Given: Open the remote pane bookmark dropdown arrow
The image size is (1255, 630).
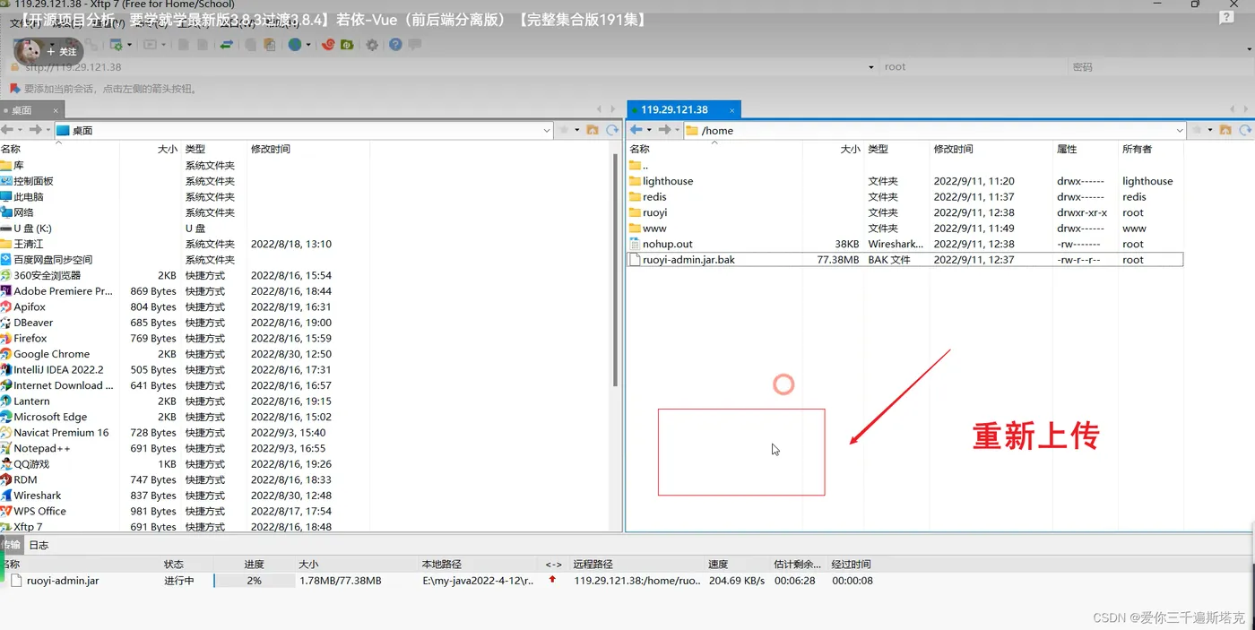Looking at the screenshot, I should click(x=1210, y=130).
